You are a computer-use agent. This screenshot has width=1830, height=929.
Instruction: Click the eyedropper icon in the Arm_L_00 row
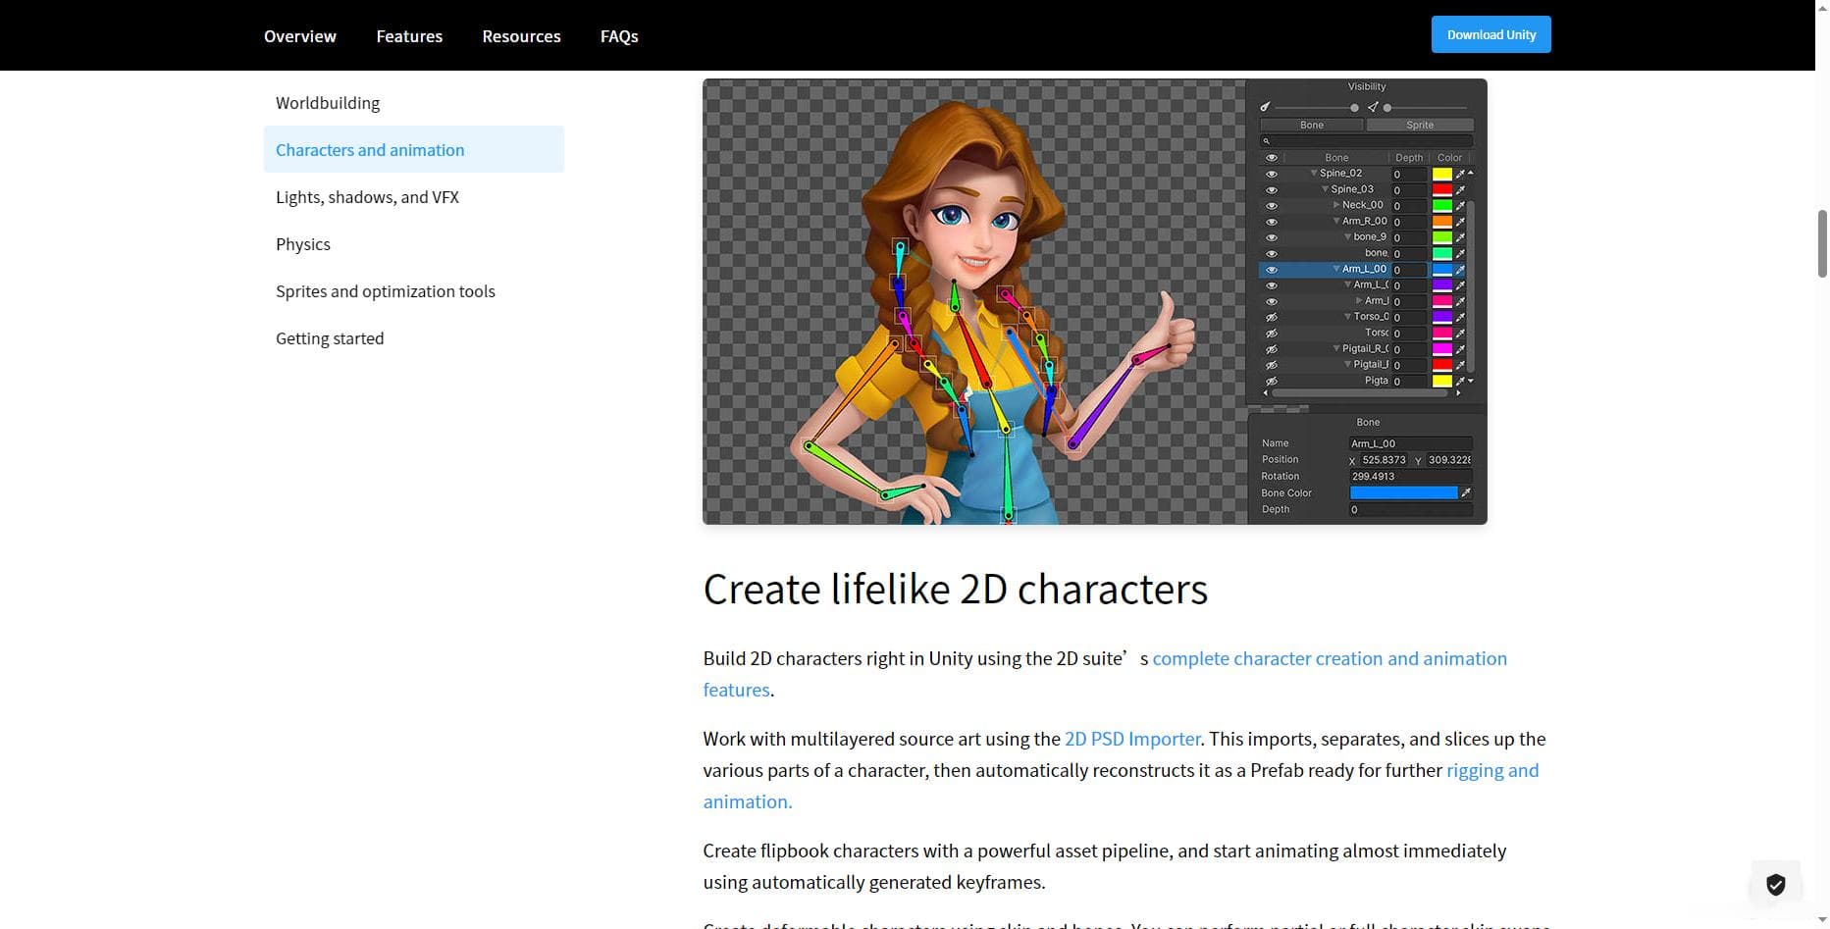(x=1460, y=269)
